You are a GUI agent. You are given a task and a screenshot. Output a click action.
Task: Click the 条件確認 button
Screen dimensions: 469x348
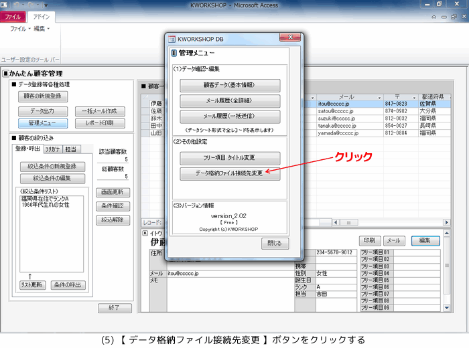[113, 206]
